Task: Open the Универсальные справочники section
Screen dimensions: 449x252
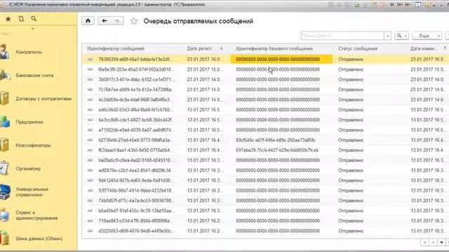Action: [32, 192]
